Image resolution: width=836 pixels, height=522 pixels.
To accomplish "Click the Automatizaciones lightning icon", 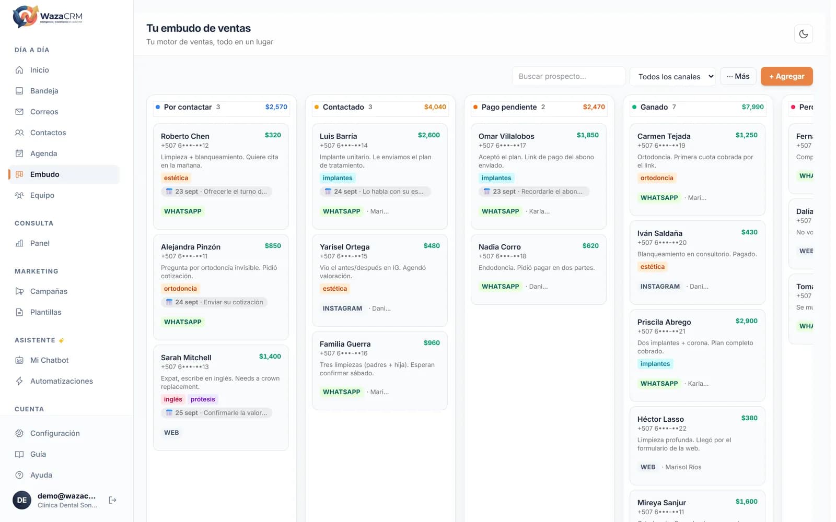I will coord(19,381).
